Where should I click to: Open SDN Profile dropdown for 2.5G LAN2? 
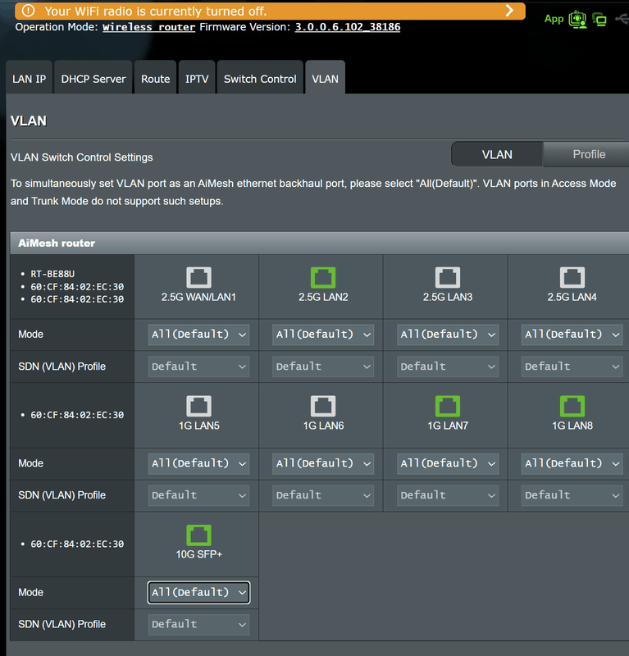coord(323,367)
